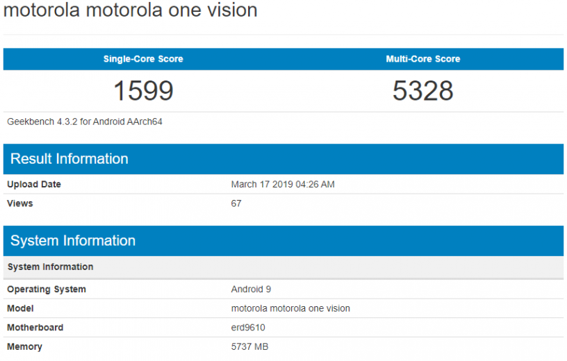This screenshot has height=361, width=567.
Task: Click the blue System Information section header
Action: [x=73, y=241]
